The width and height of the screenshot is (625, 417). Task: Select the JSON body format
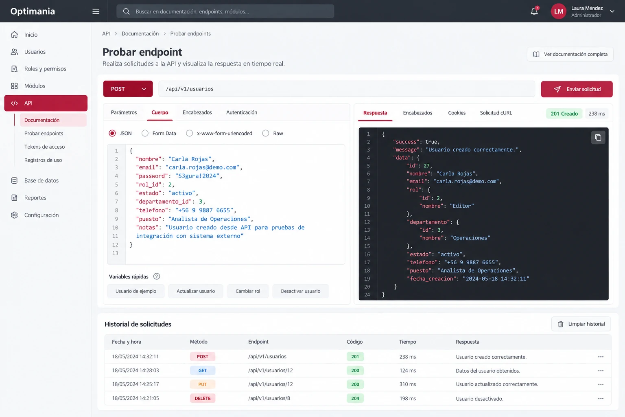(112, 133)
